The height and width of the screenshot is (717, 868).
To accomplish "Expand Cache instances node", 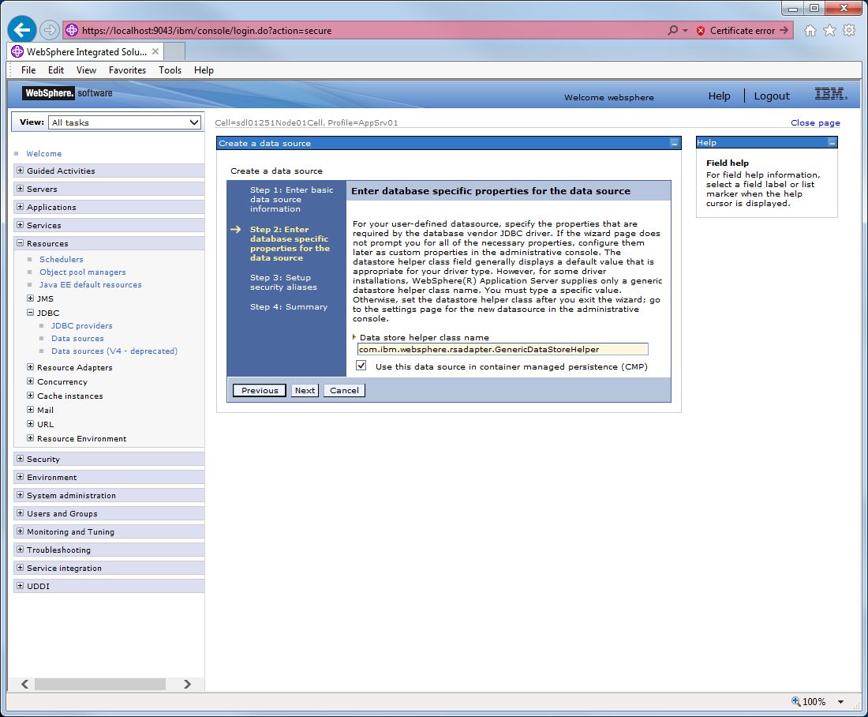I will [x=31, y=396].
